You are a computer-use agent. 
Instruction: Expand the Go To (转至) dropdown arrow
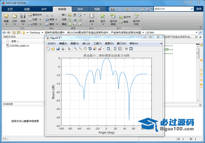pyautogui.click(x=56, y=19)
